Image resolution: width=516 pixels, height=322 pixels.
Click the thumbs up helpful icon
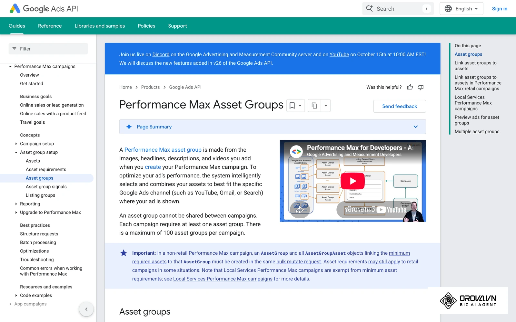(x=410, y=87)
